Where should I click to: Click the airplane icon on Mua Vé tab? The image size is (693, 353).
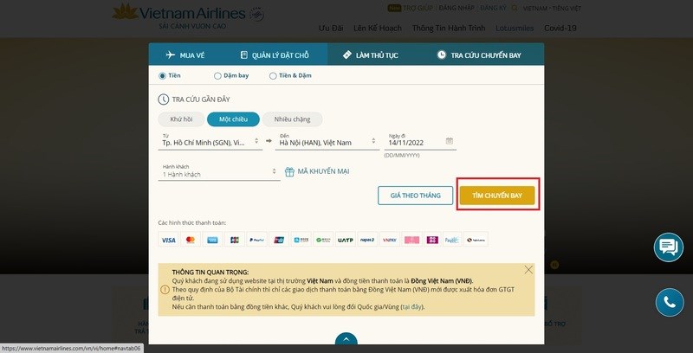pyautogui.click(x=171, y=55)
